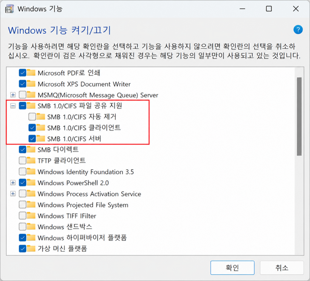Click folder icon beside SMB 1.0/CIFS 클라이언트

pos(41,127)
